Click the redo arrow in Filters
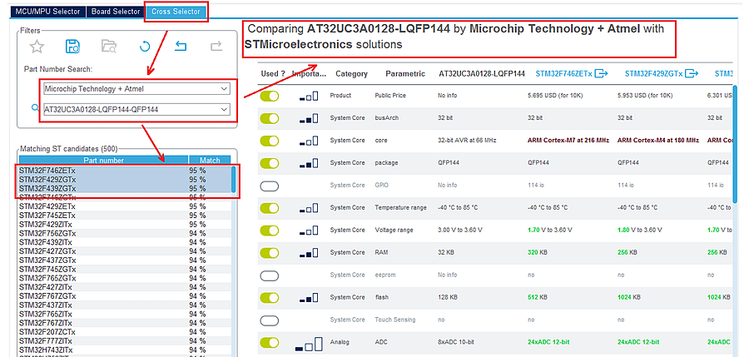This screenshot has height=357, width=749. (216, 47)
